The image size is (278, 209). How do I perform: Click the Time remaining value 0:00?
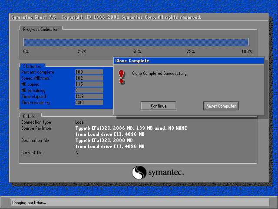tap(89, 102)
